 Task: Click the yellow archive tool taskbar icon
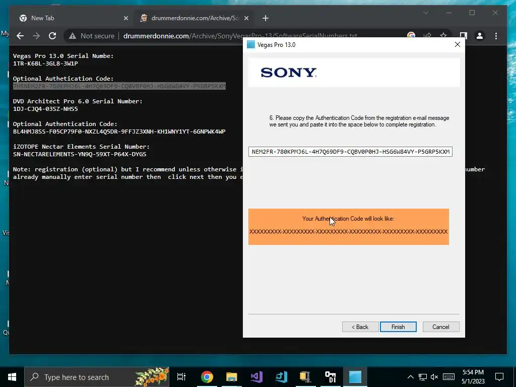[x=305, y=377]
